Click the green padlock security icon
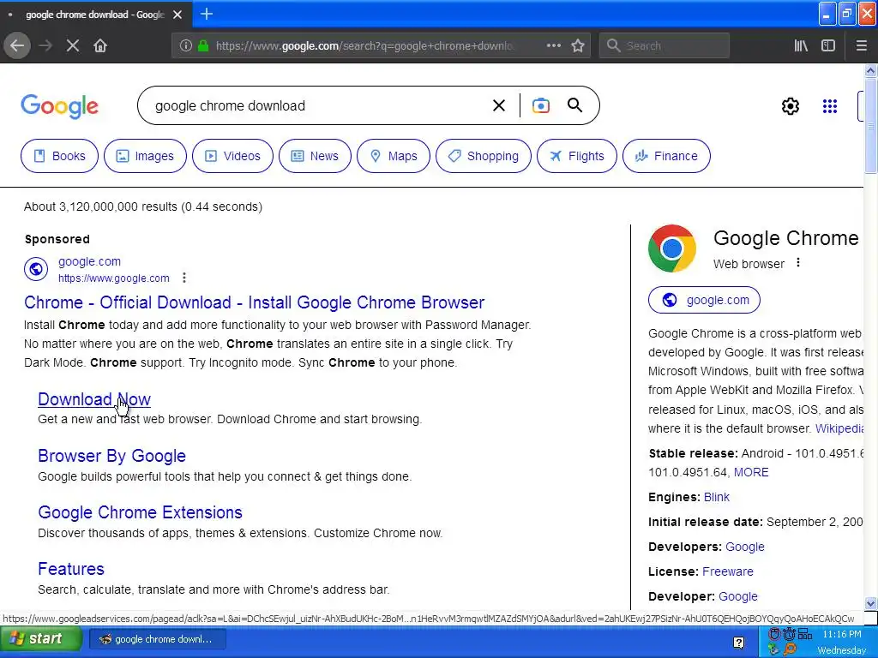The image size is (878, 658). pyautogui.click(x=203, y=45)
